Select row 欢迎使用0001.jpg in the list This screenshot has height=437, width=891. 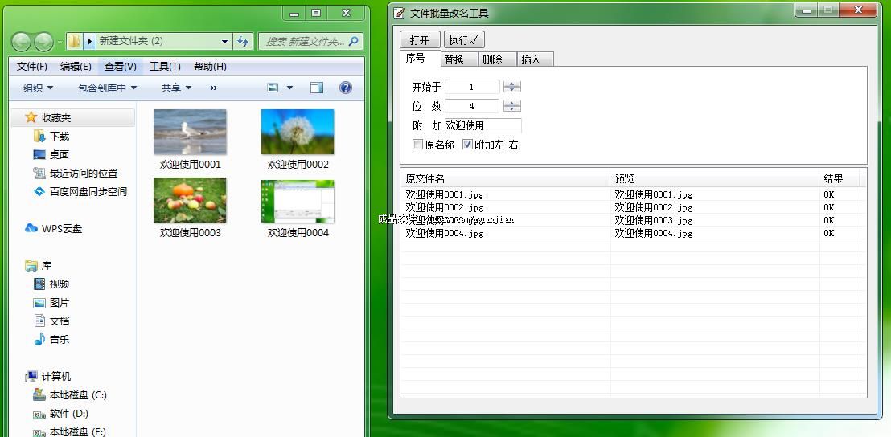[630, 194]
